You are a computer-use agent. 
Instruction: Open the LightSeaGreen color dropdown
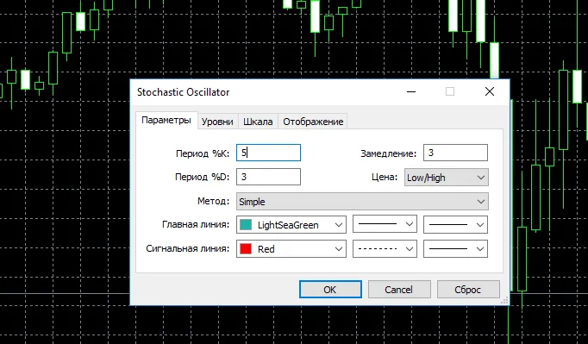291,225
